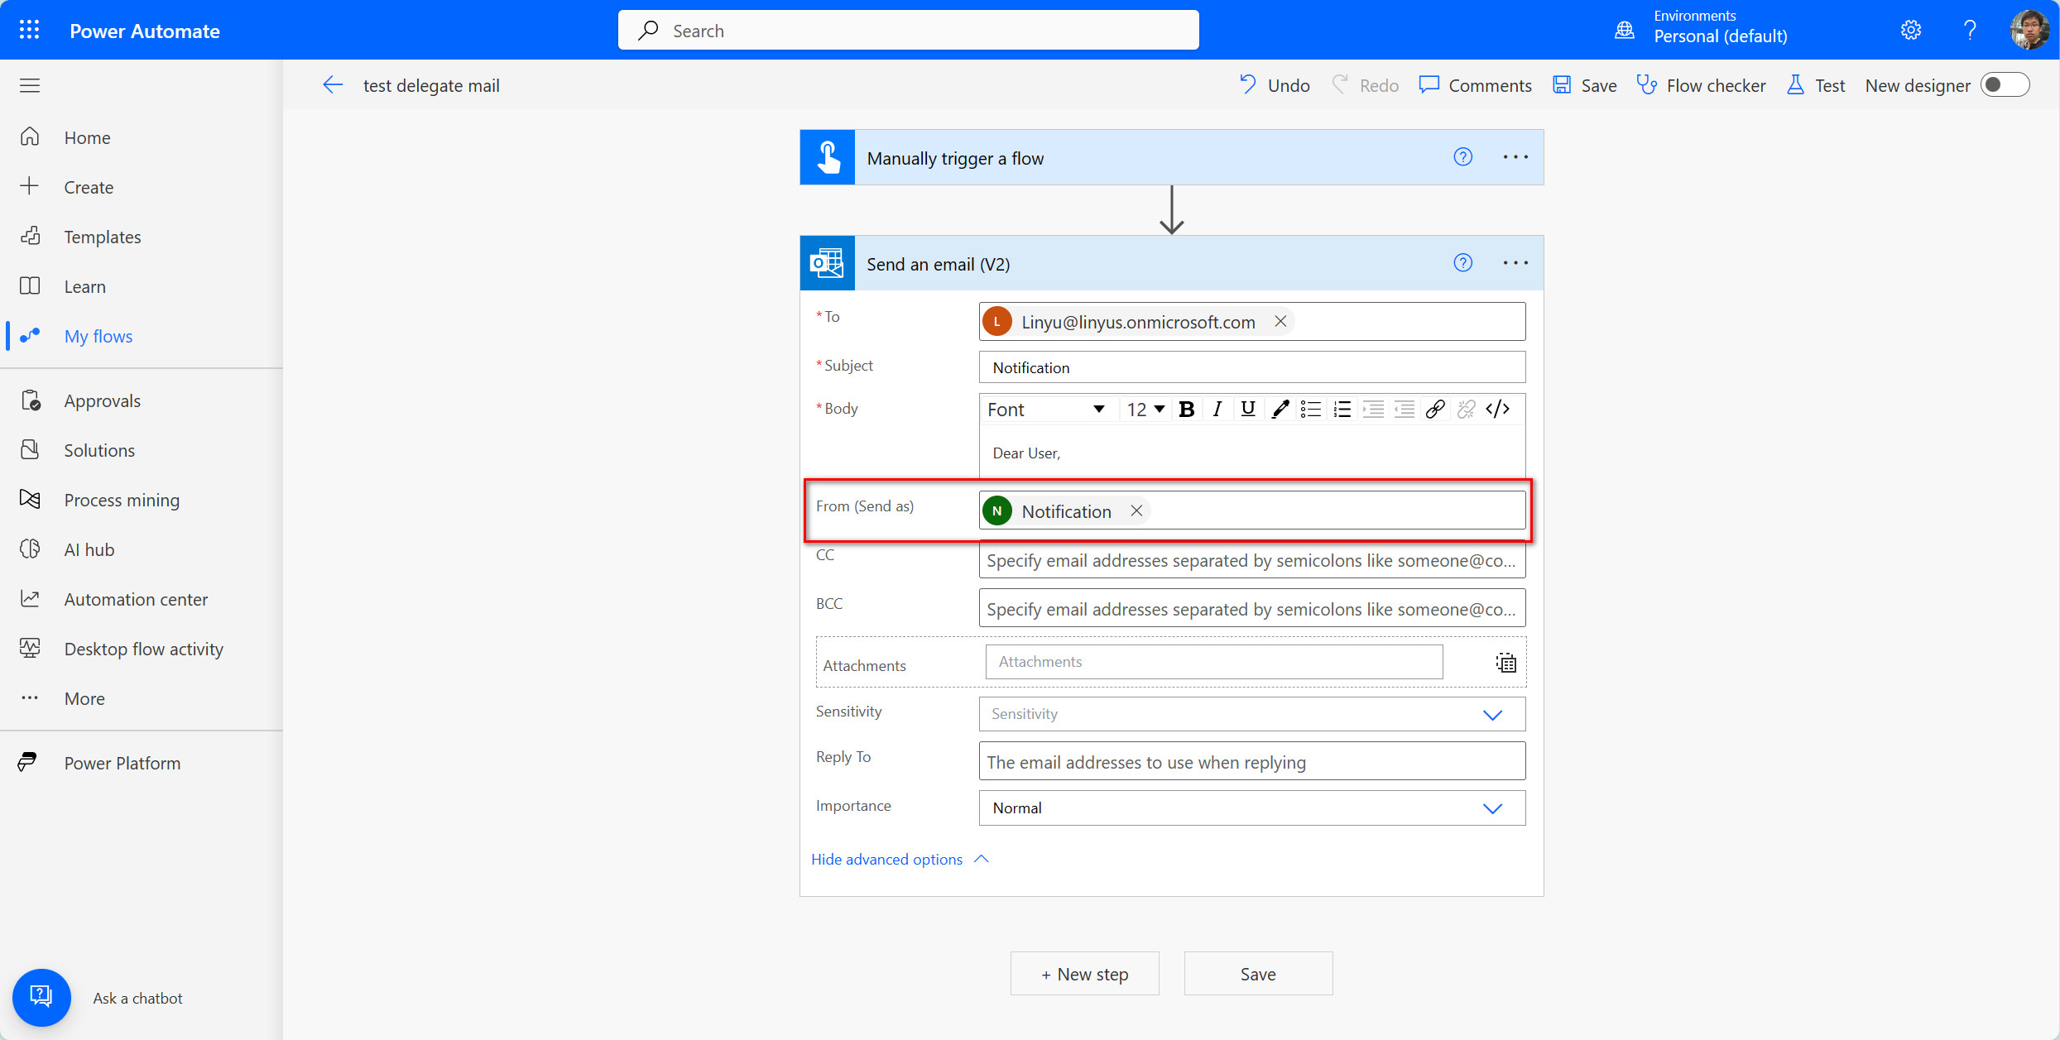Add a step with New step button

point(1084,974)
